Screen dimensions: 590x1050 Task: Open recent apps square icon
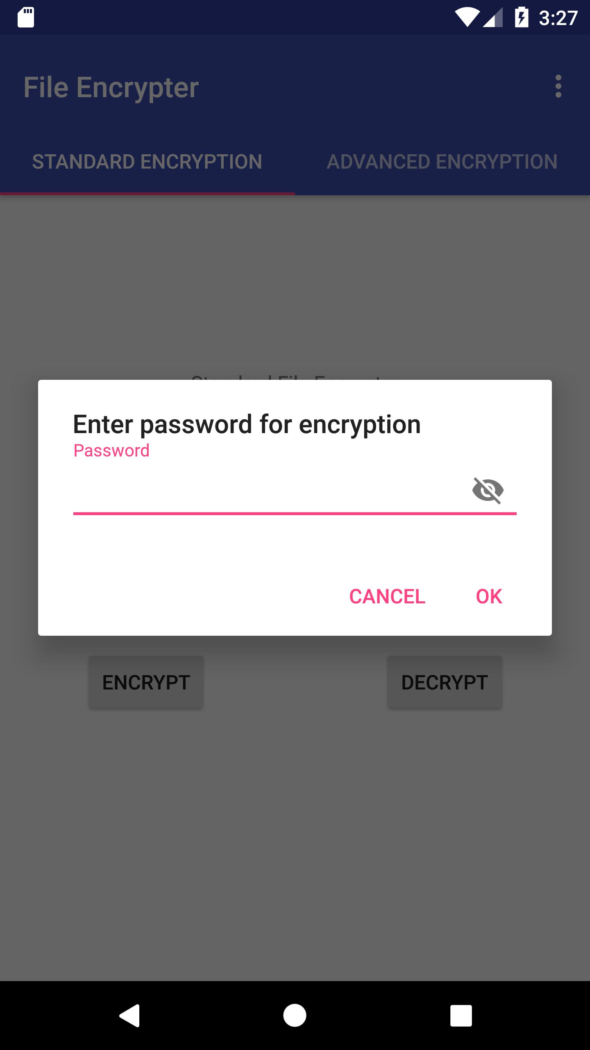461,1016
